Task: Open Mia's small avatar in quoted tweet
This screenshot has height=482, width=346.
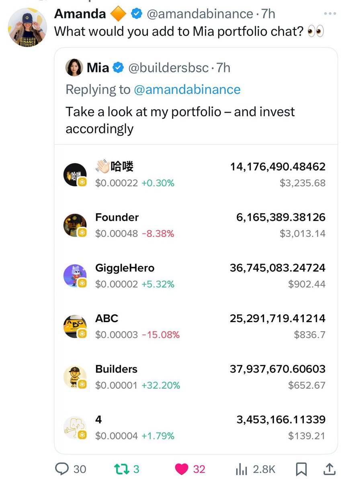Action: 74,67
